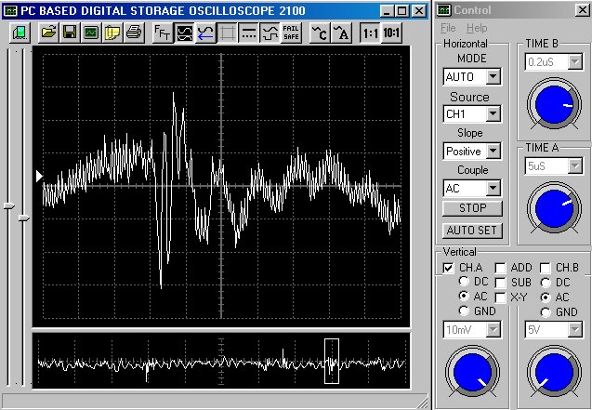Screen dimensions: 592x410
Task: Select GND radio button under CH.A
Action: coord(464,311)
